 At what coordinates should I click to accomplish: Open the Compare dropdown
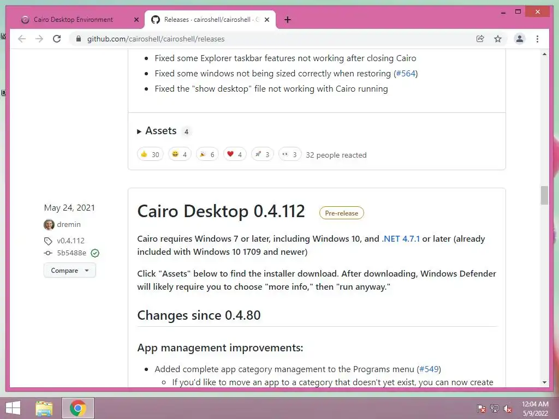pyautogui.click(x=69, y=271)
